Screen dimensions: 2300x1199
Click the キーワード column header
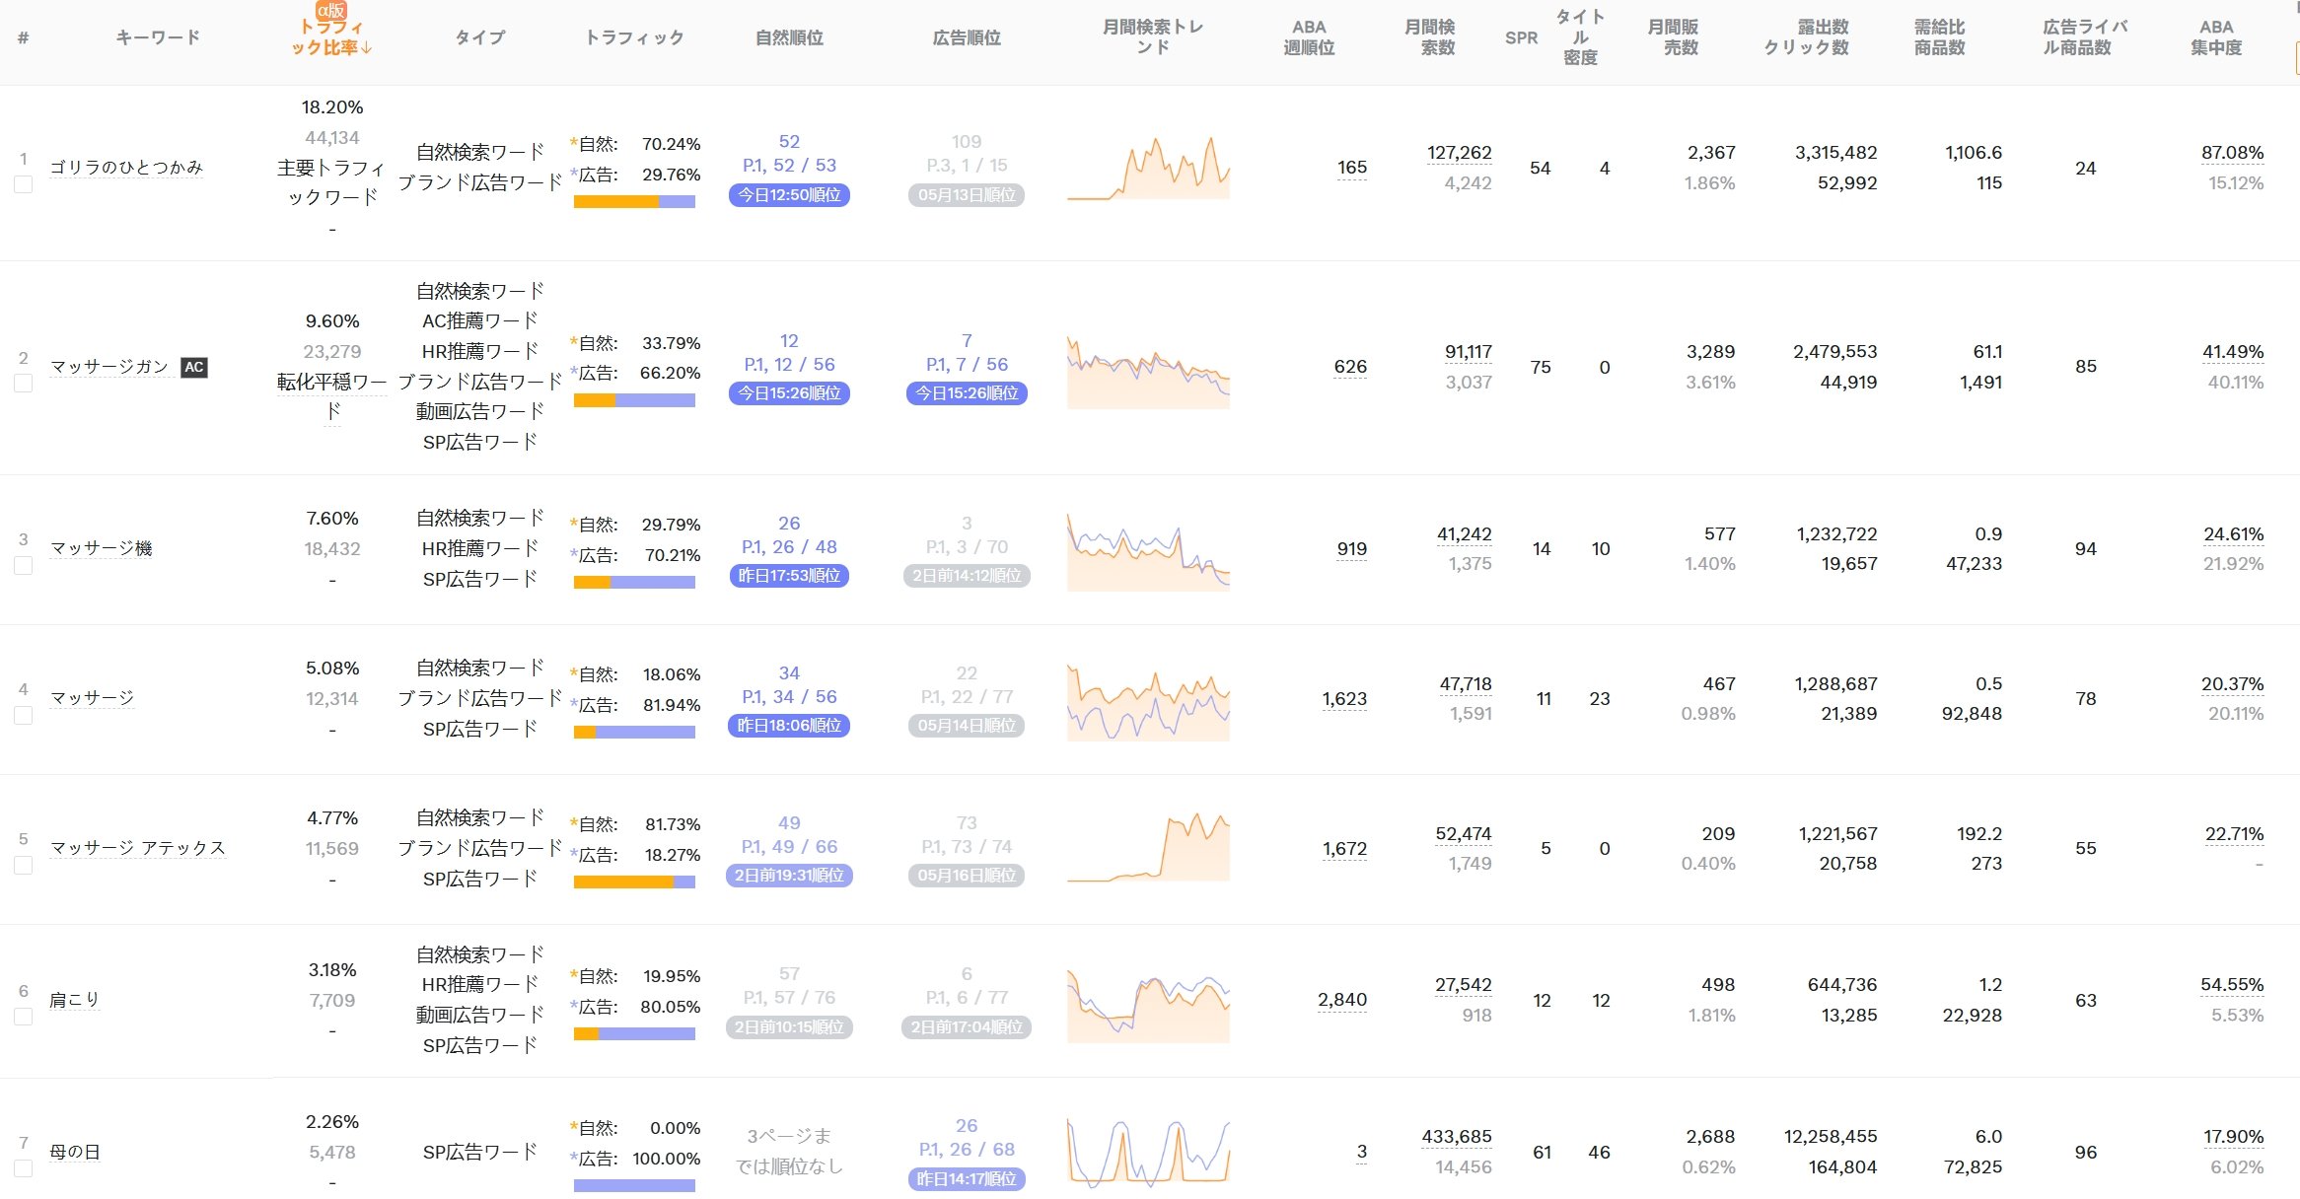[158, 37]
